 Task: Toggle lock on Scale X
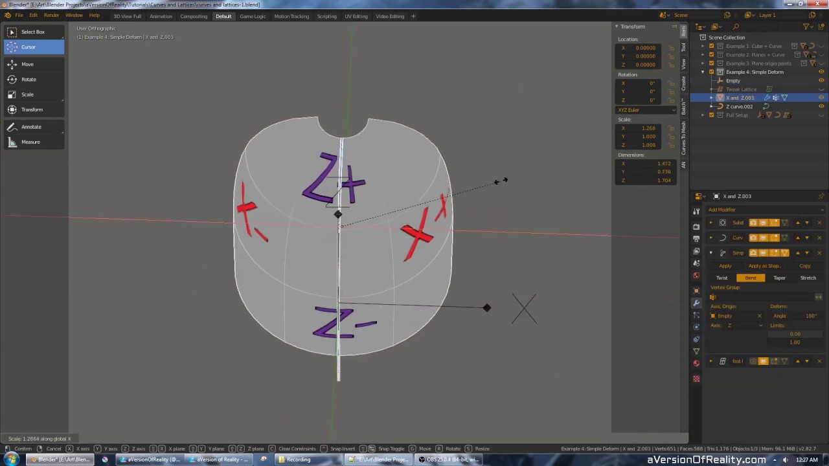click(x=672, y=128)
